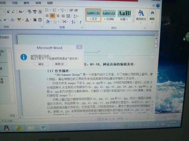Click the 100% zoom level in status bar
The image size is (189, 141).
120,118
